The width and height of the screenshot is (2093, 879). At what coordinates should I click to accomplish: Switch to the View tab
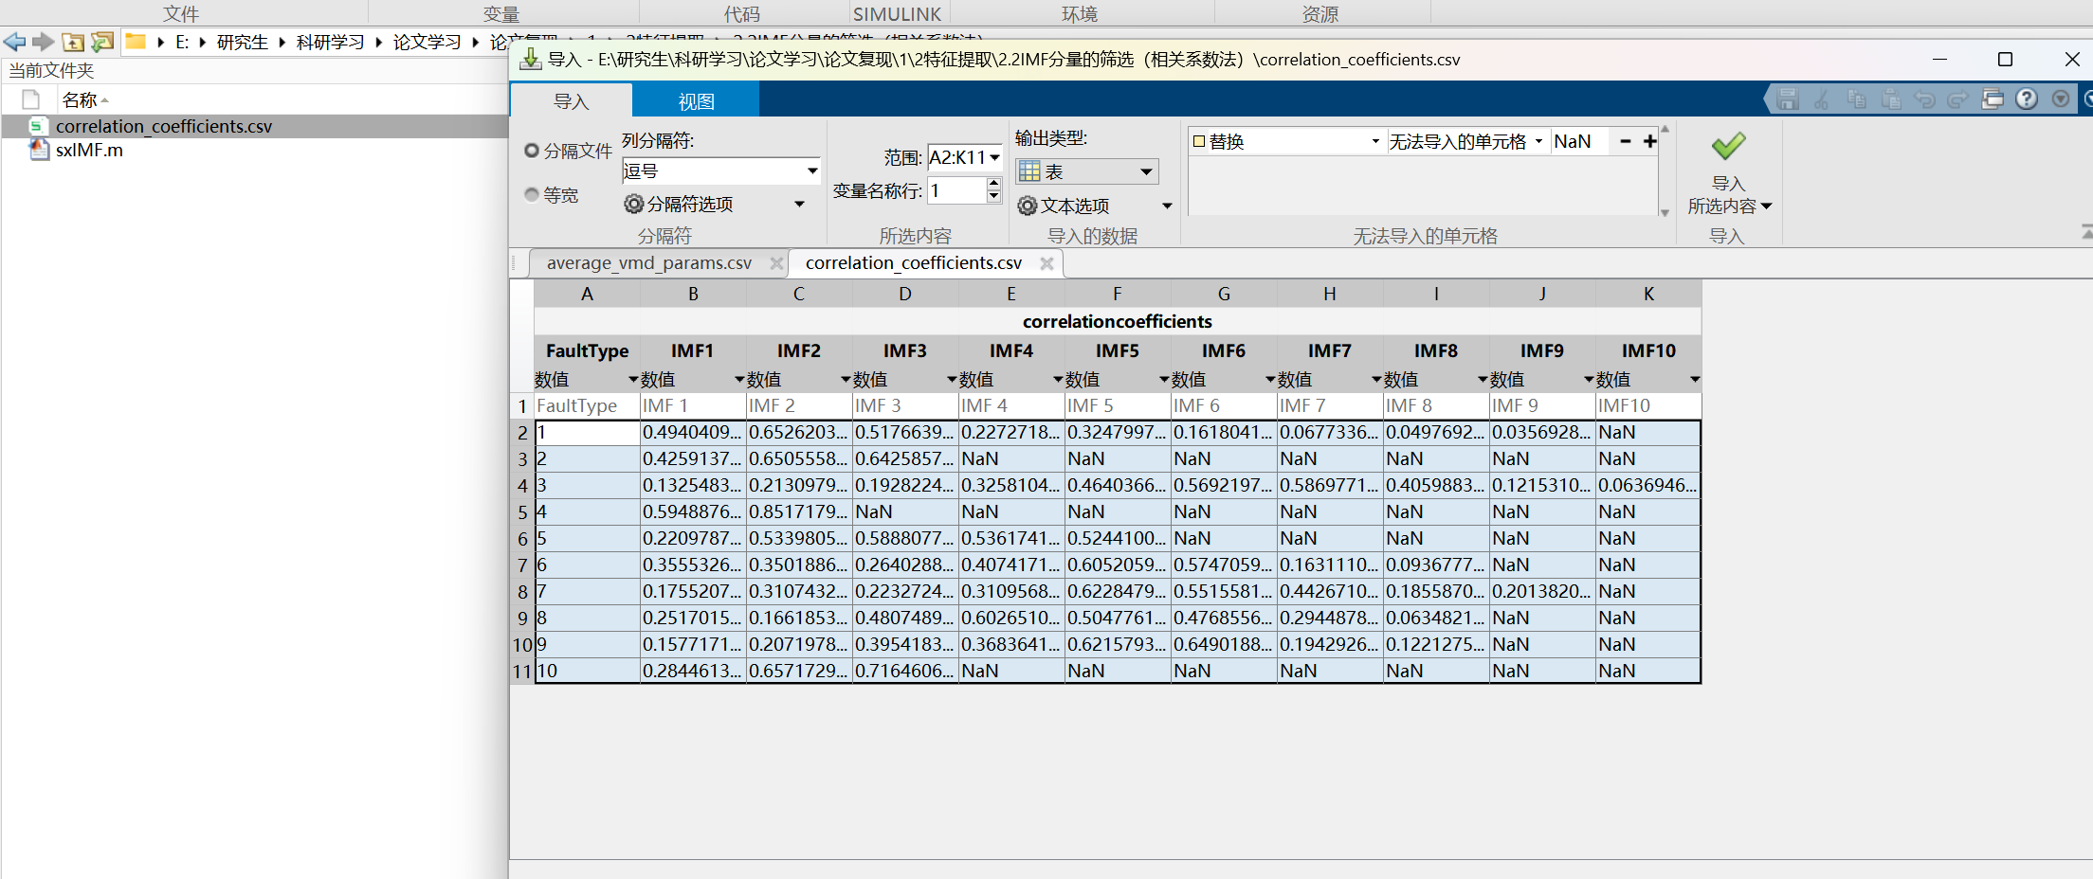pos(696,101)
